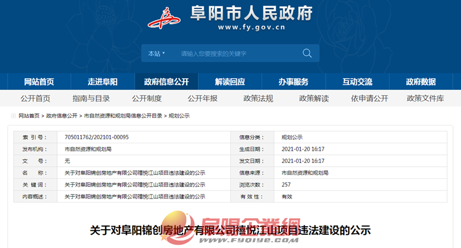Switch to the 办事服务 navigation tab
Image resolution: width=461 pixels, height=248 pixels.
pos(293,82)
